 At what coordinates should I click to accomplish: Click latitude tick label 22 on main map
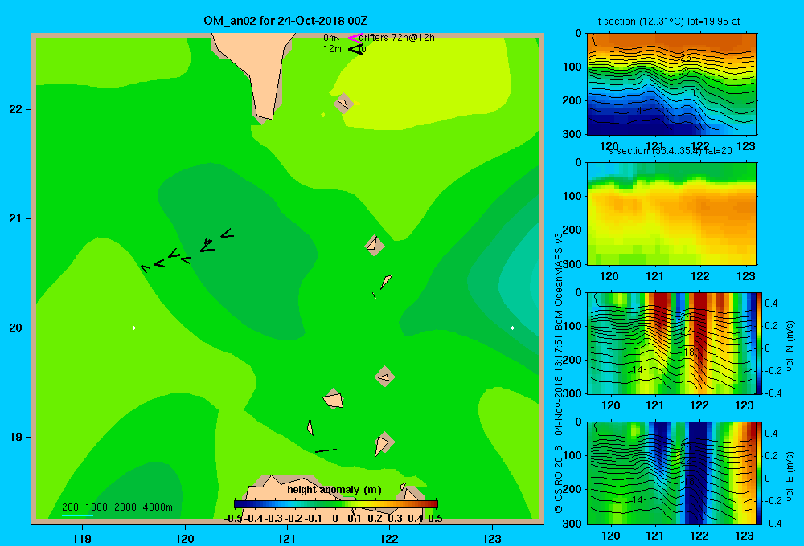[x=16, y=110]
